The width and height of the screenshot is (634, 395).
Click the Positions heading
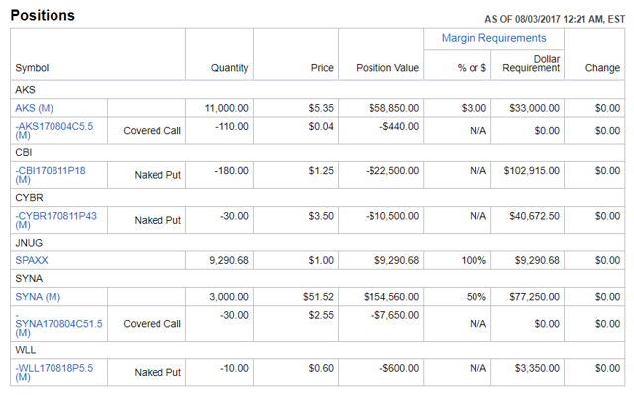(x=43, y=16)
